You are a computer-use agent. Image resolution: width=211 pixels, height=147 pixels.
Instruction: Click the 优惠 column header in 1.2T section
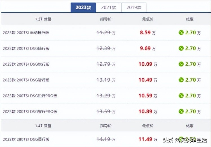point(190,19)
